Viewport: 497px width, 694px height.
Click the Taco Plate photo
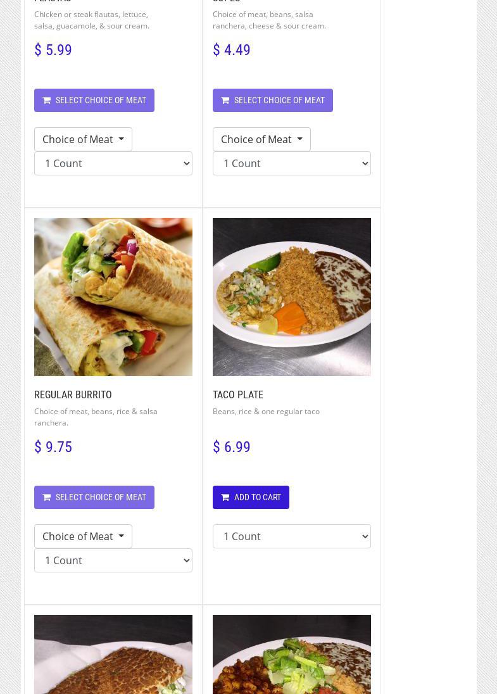coord(292,297)
